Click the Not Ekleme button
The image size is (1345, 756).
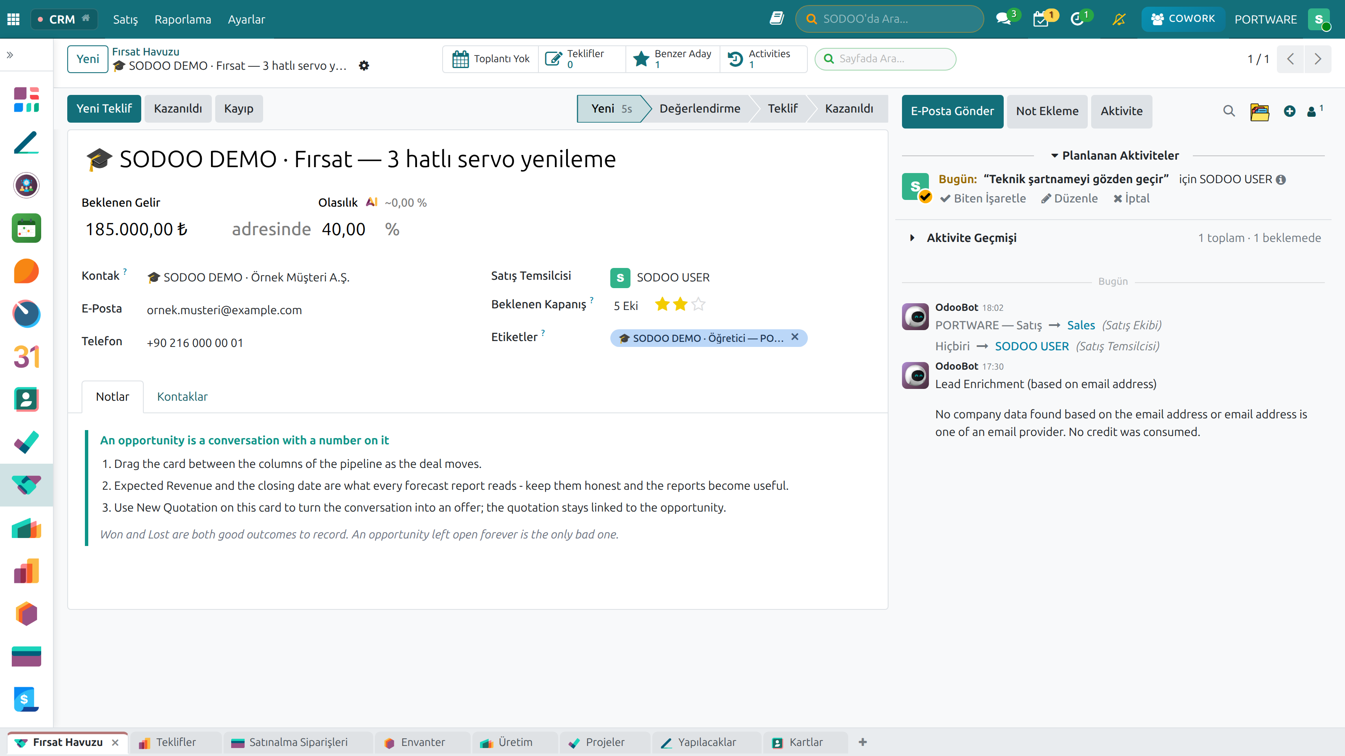tap(1047, 111)
